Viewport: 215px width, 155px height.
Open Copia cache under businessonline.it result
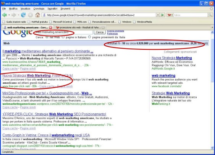coord(10,69)
